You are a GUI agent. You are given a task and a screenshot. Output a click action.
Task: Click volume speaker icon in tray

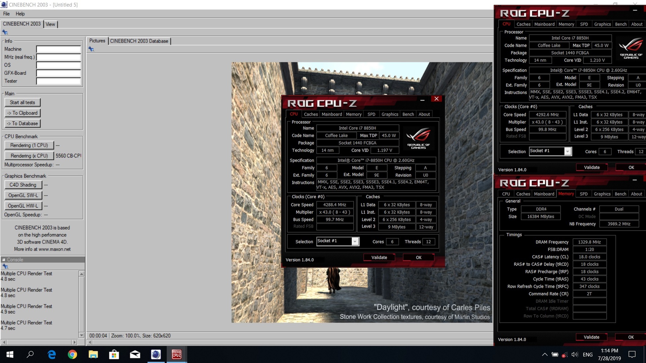574,355
